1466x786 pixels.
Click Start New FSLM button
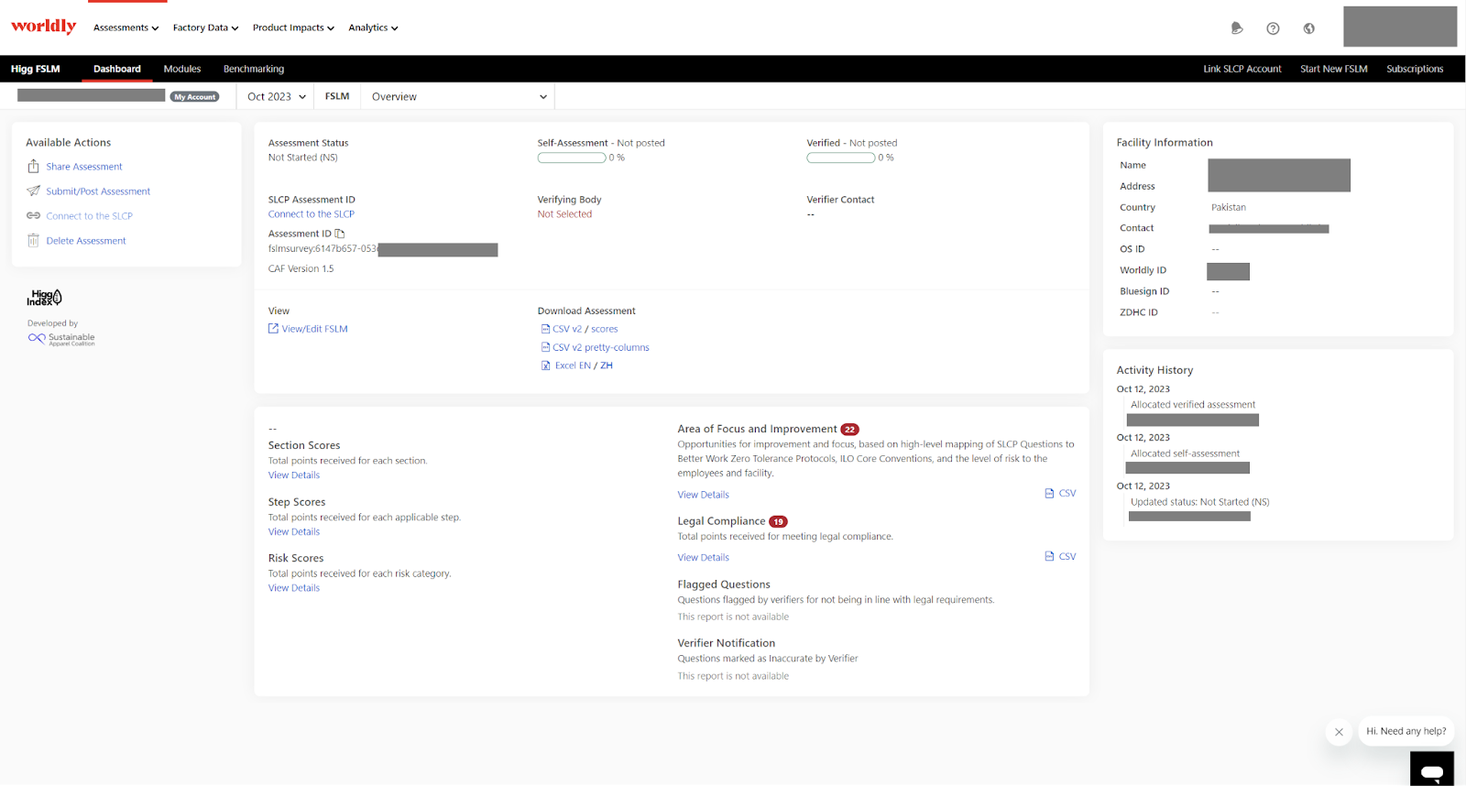tap(1333, 70)
